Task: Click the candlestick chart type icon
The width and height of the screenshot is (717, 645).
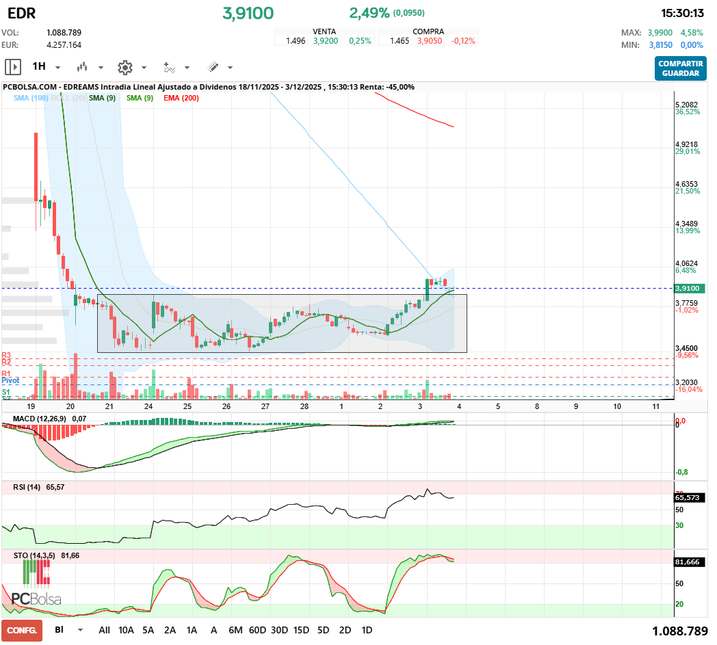Action: pos(83,67)
